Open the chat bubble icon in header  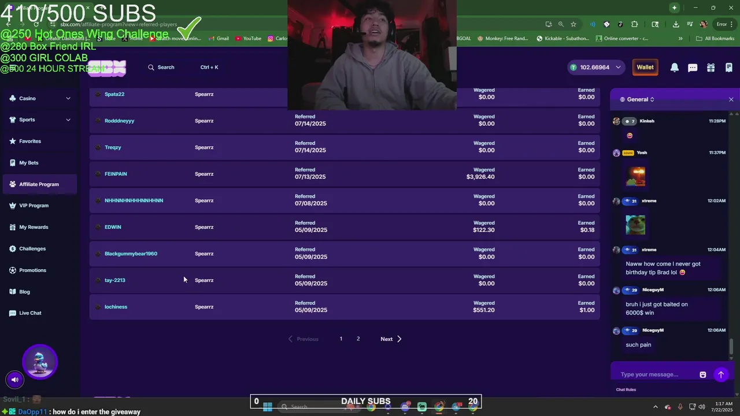(693, 68)
